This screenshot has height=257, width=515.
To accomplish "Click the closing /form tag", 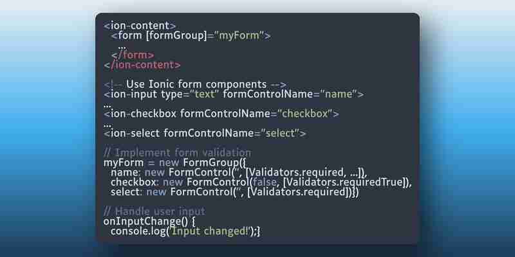I will click(133, 55).
